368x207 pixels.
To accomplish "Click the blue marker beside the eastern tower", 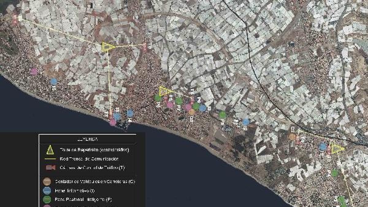I will (322, 147).
